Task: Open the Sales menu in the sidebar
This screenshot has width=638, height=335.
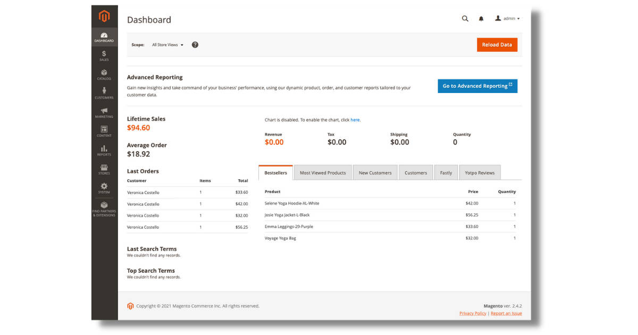Action: [104, 55]
